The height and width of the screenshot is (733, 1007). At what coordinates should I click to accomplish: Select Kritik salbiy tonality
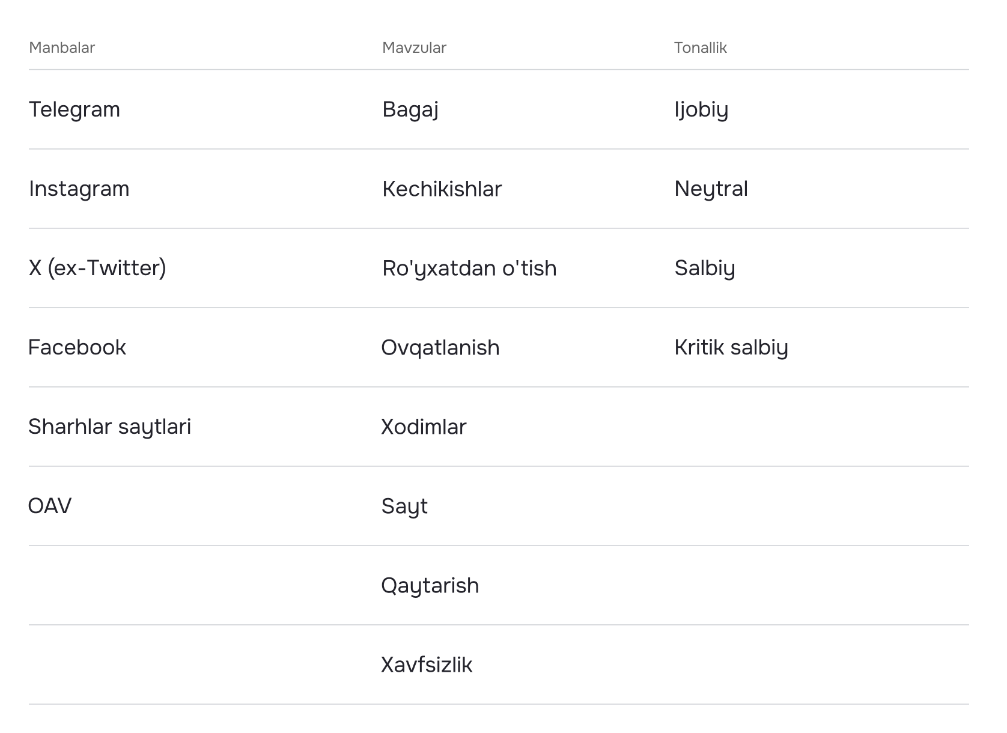pyautogui.click(x=731, y=347)
